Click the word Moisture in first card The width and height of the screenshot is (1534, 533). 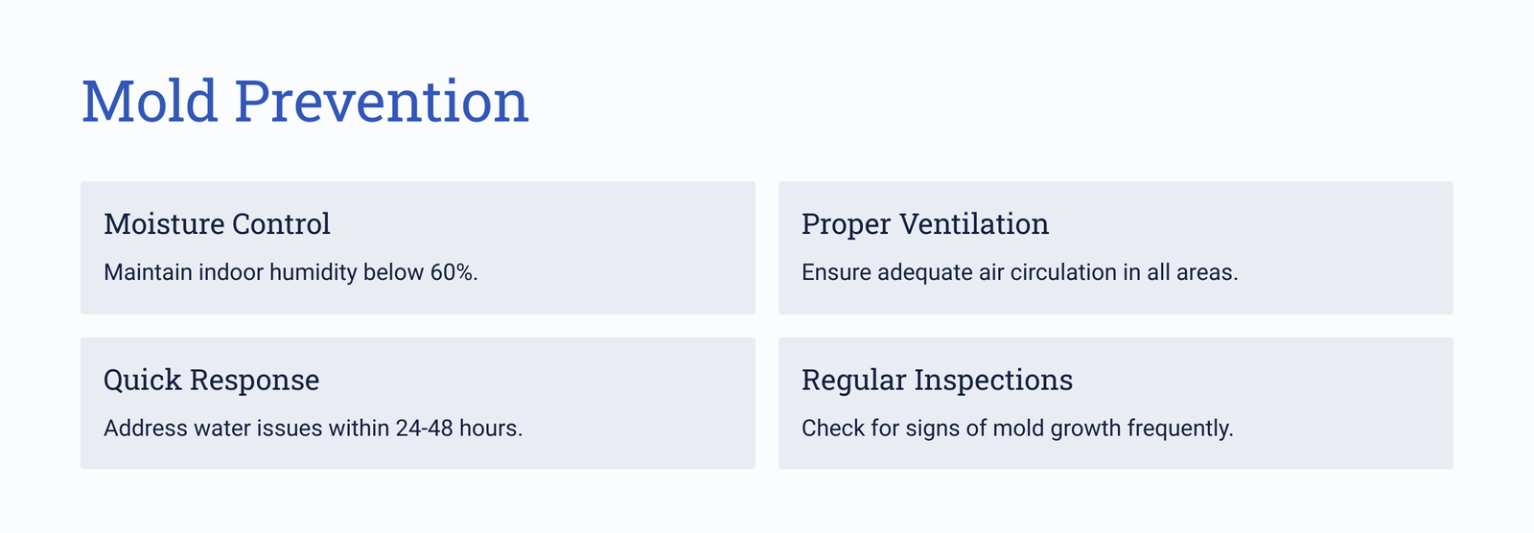coord(164,223)
